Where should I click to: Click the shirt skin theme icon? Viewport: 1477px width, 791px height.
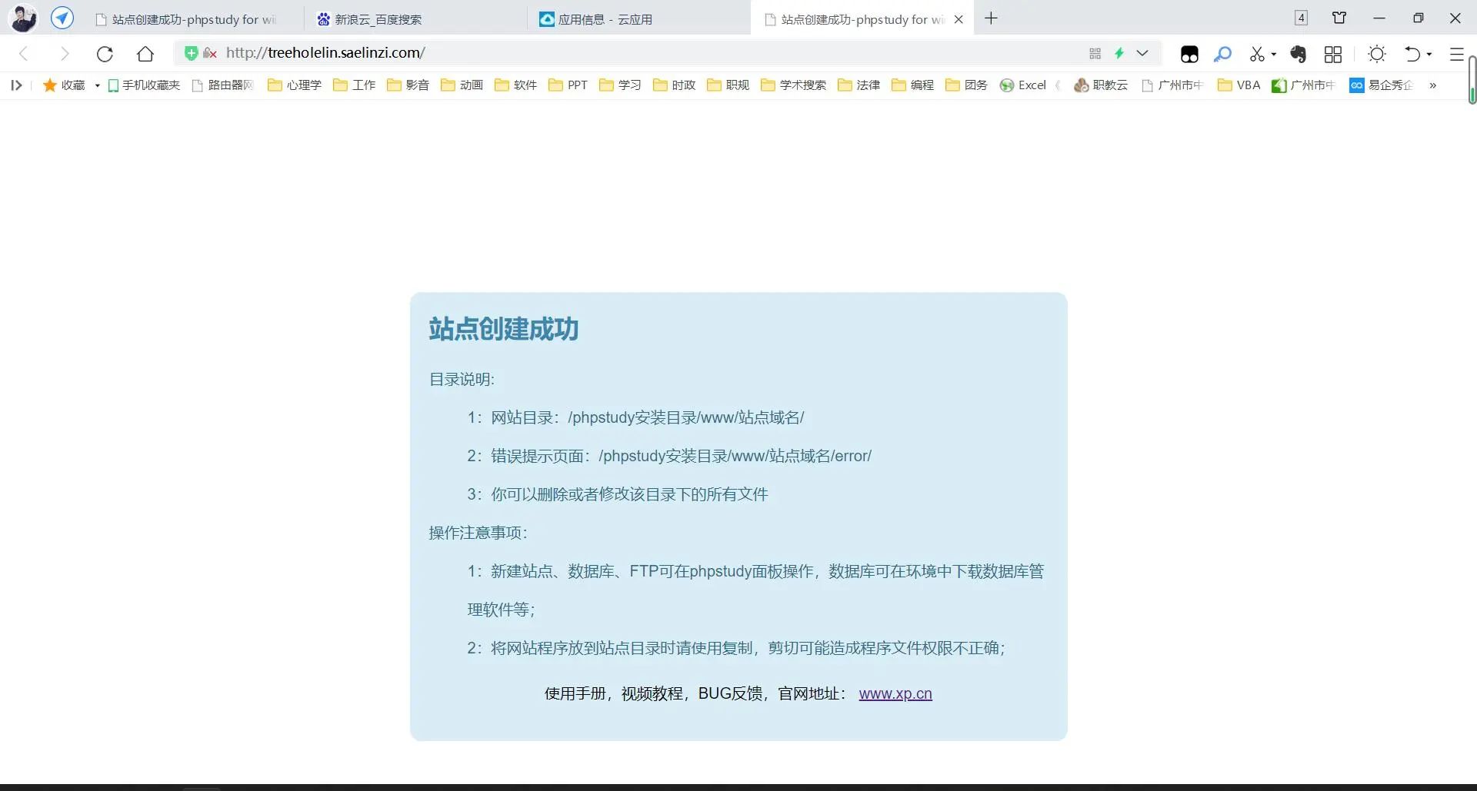[x=1339, y=18]
